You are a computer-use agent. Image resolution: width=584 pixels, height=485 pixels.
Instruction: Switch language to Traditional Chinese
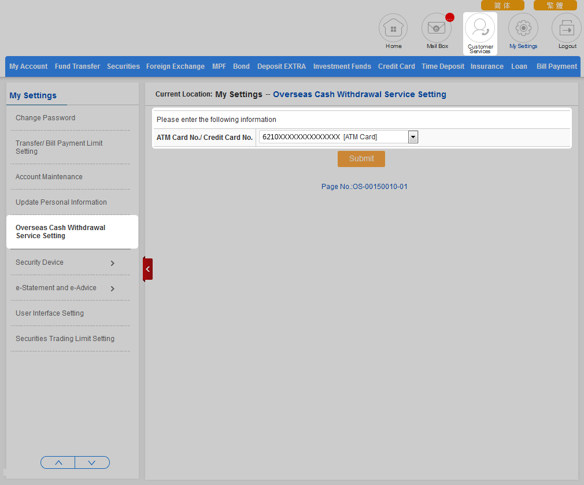click(x=555, y=5)
